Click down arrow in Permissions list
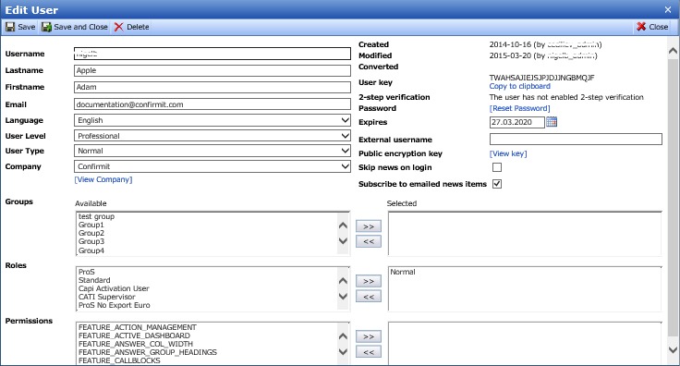 click(343, 352)
